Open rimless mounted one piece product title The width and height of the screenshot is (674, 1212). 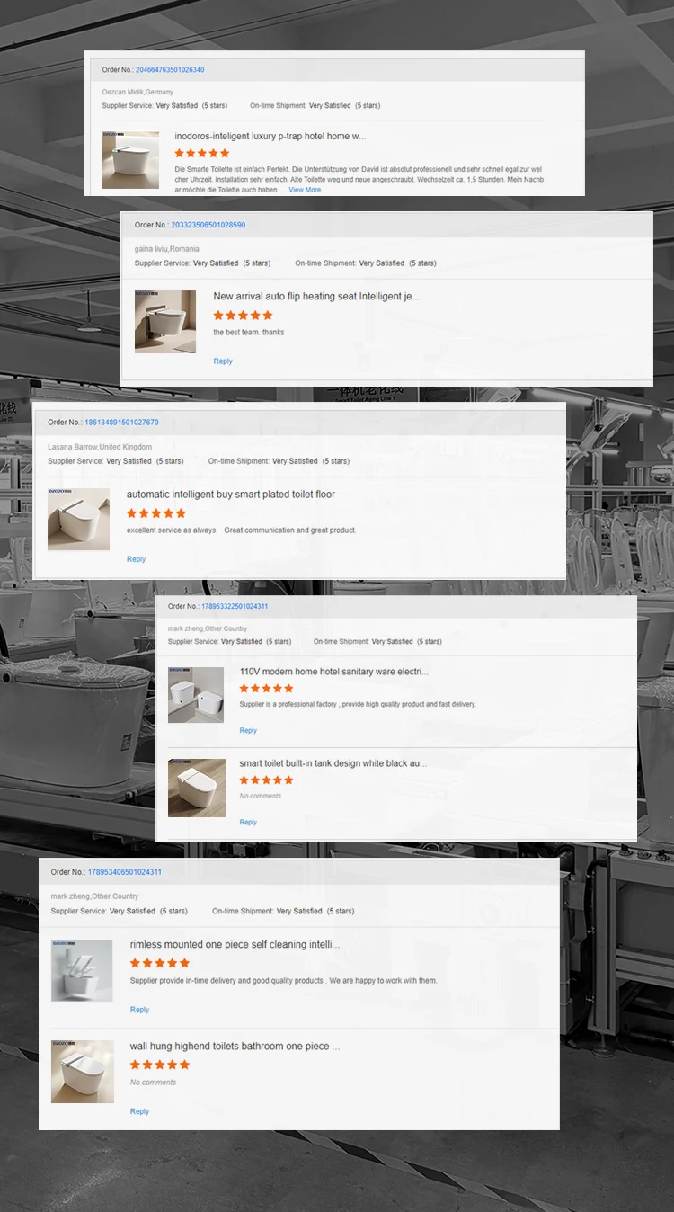tap(235, 945)
